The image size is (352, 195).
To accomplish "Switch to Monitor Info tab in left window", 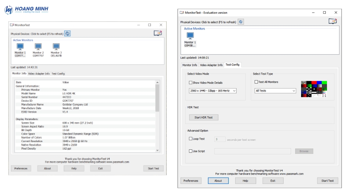I will tap(19, 73).
